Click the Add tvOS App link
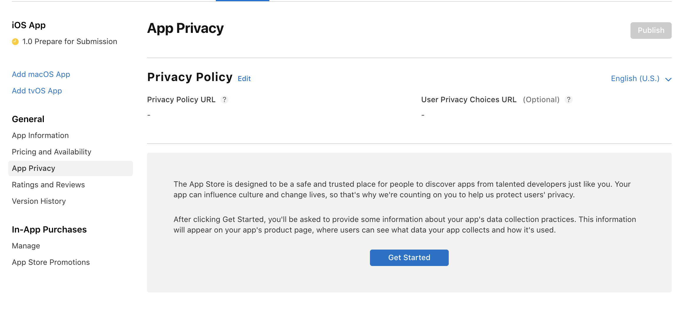 pos(37,90)
